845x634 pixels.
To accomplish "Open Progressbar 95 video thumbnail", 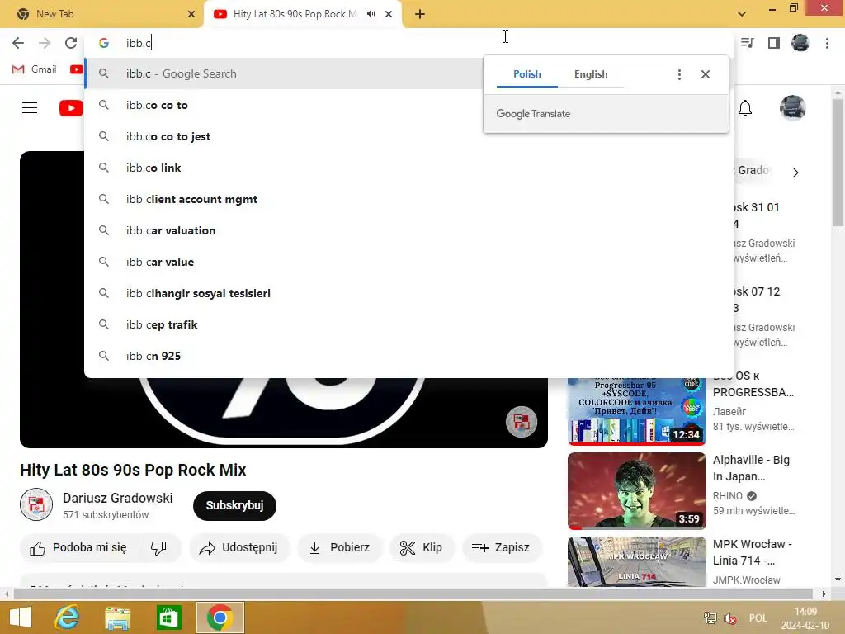I will (636, 411).
